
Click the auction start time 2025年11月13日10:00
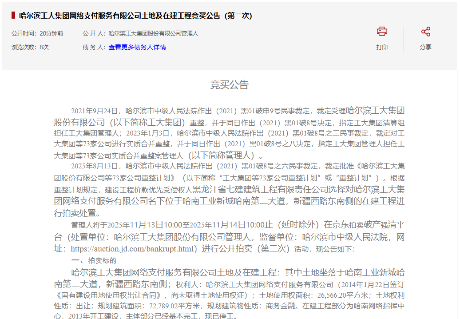pyautogui.click(x=145, y=225)
